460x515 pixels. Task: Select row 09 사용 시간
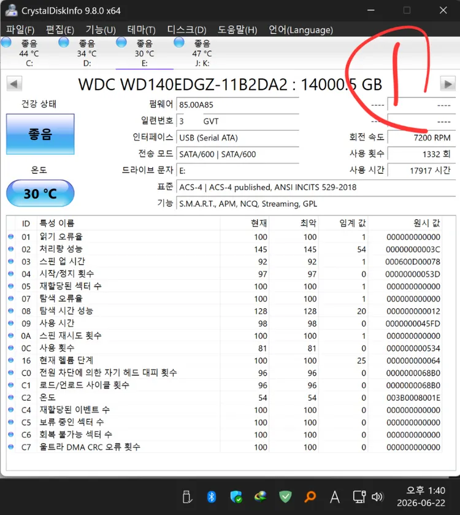point(224,323)
